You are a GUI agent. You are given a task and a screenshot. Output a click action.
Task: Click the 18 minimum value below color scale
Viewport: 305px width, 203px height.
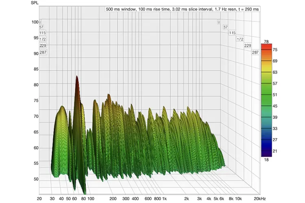point(266,160)
